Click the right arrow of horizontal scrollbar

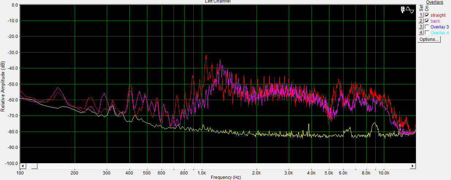pyautogui.click(x=413, y=166)
